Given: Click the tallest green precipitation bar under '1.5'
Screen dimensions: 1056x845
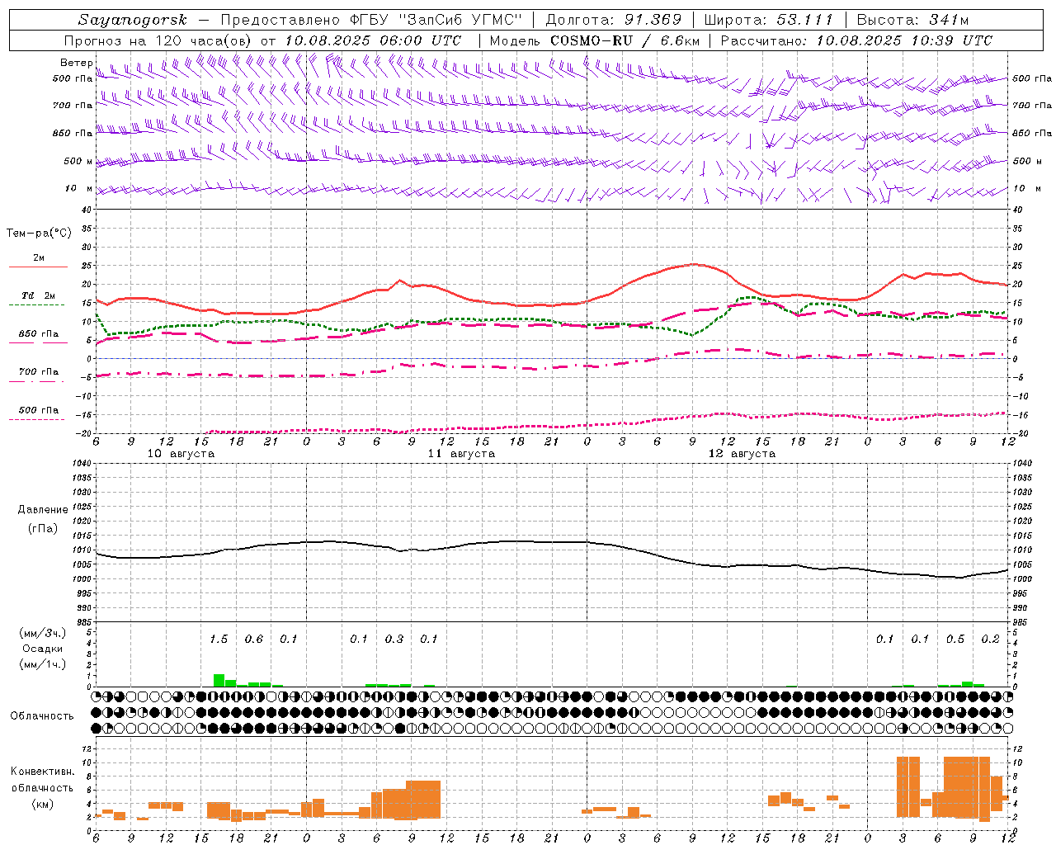Looking at the screenshot, I should click(219, 681).
